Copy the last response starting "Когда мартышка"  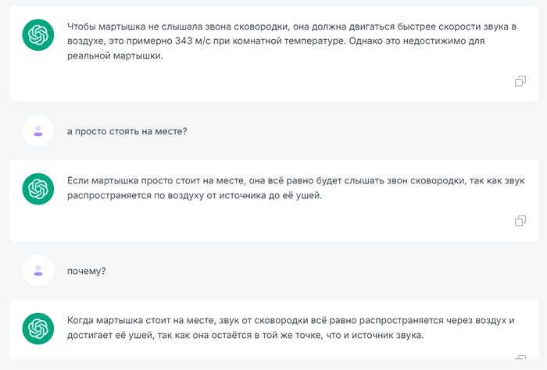pos(520,361)
